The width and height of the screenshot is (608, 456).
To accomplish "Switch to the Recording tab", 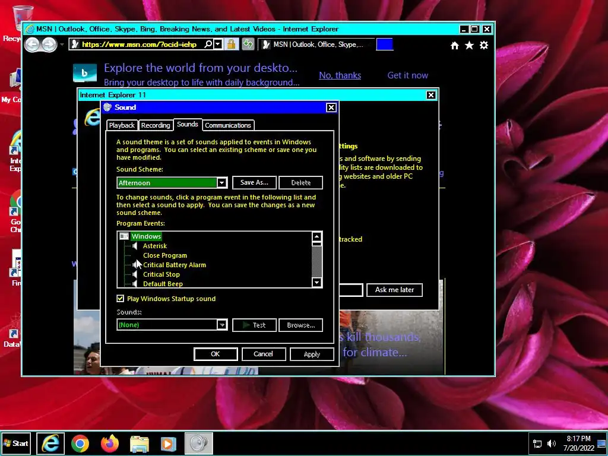I will (156, 125).
